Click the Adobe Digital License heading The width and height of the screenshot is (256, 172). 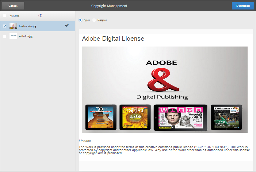point(113,39)
